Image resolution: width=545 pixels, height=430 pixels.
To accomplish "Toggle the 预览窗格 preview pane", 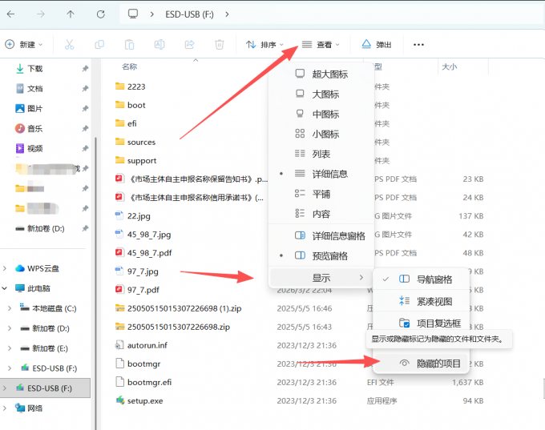I will [321, 256].
